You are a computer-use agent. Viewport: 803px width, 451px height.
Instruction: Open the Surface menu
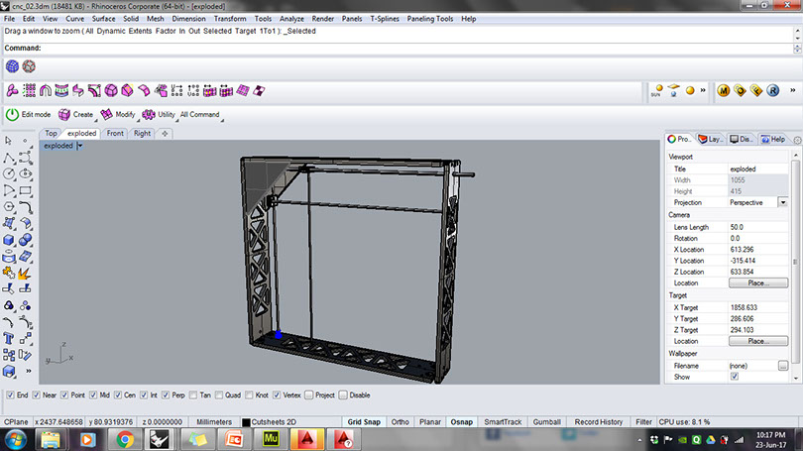103,19
